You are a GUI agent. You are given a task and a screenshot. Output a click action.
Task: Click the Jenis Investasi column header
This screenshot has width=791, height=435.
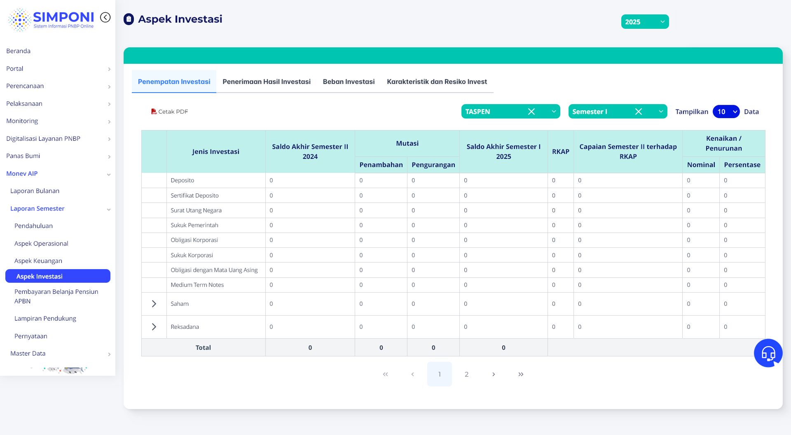click(215, 151)
